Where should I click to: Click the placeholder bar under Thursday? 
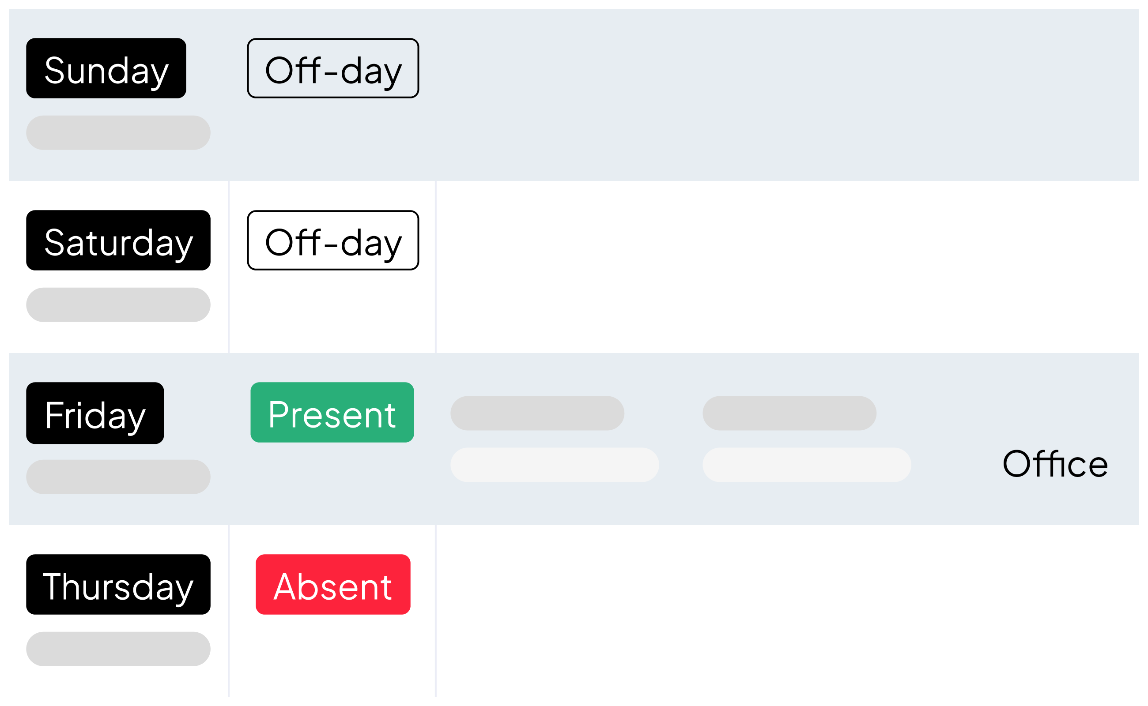(x=118, y=648)
